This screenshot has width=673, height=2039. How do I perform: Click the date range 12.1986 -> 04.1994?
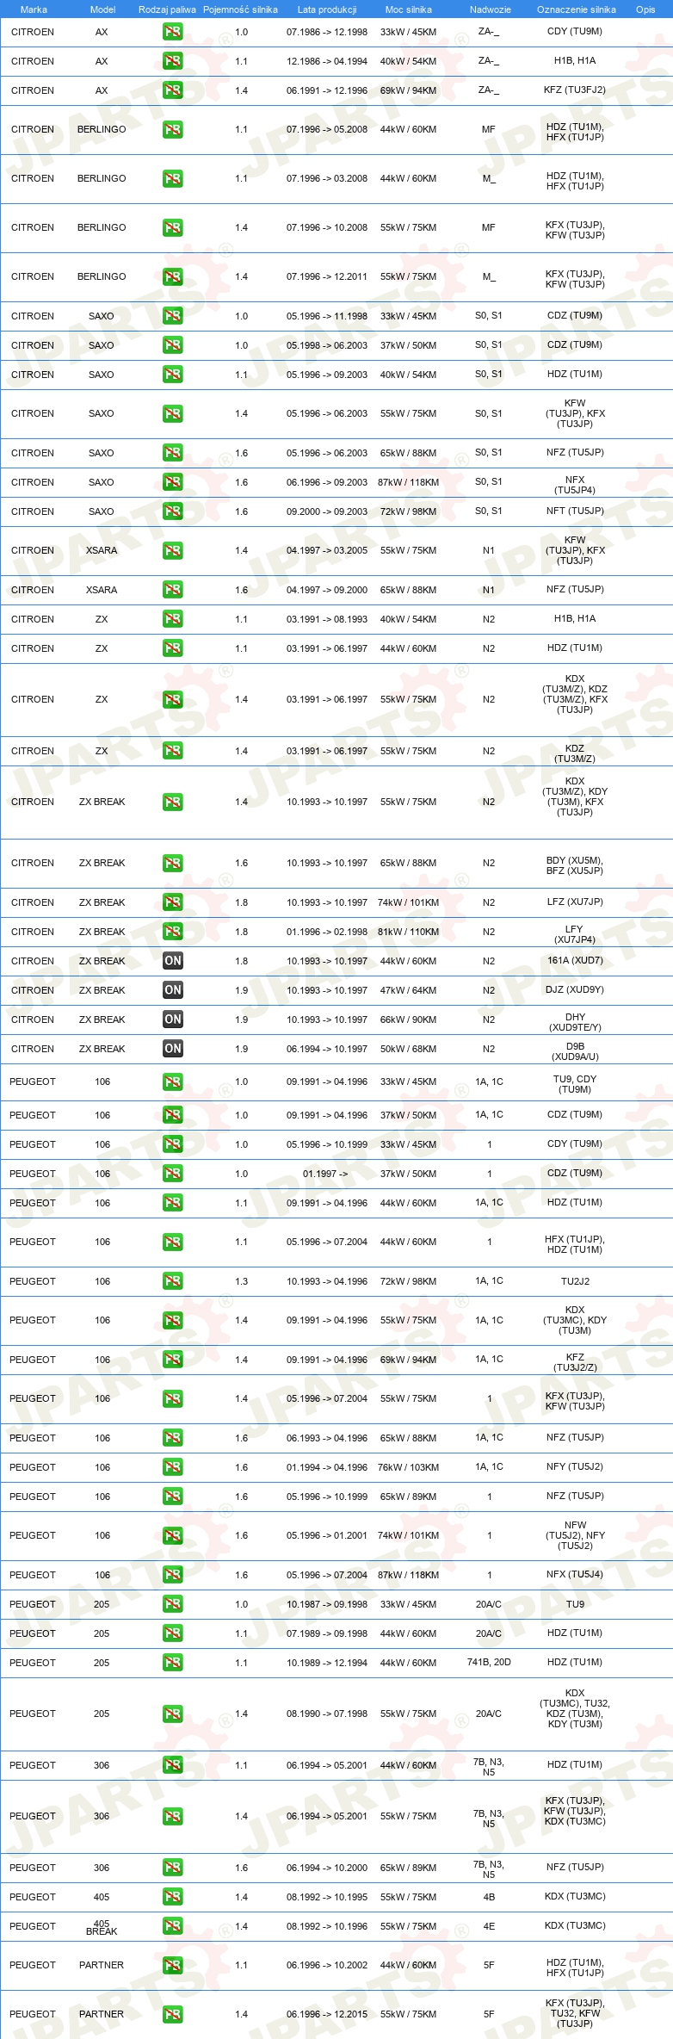327,61
